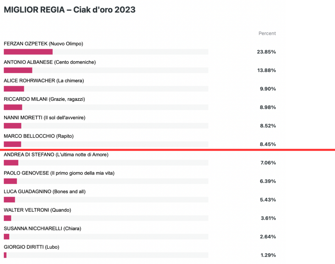Select the WALTER VELTRONI (Quando) label

click(x=37, y=210)
